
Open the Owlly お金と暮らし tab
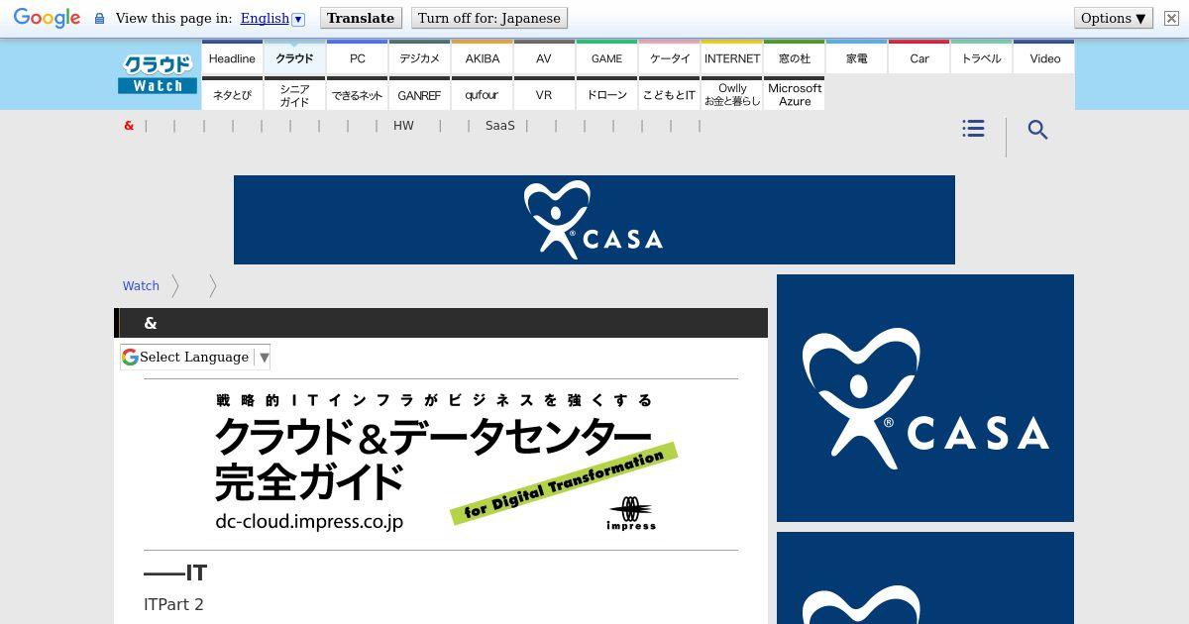732,94
